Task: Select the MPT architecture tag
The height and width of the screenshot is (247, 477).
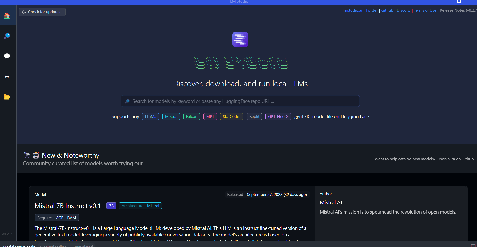Action: [x=210, y=117]
